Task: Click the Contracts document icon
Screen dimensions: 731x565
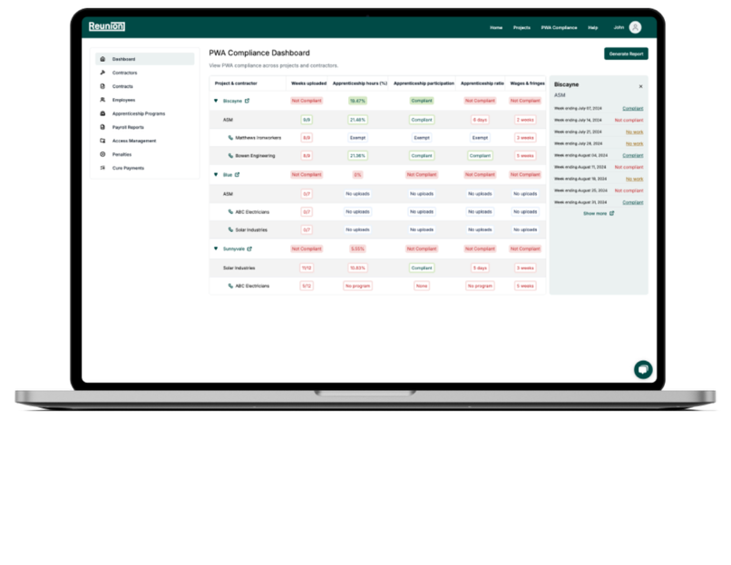Action: pos(102,86)
